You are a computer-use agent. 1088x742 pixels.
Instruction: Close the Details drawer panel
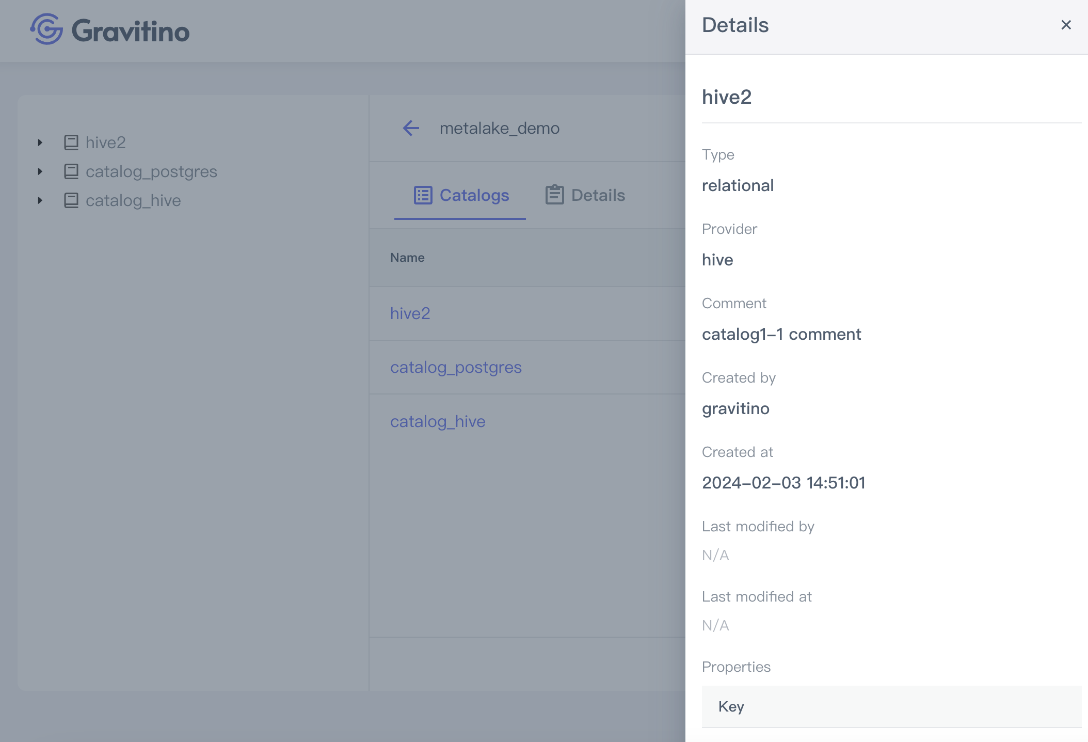[1066, 25]
